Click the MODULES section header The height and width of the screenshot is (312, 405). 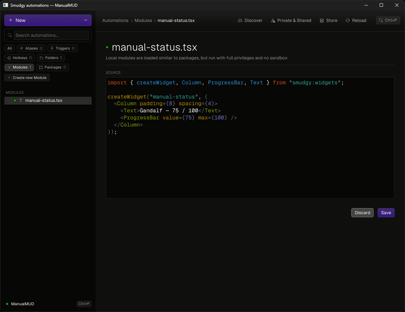tap(15, 92)
